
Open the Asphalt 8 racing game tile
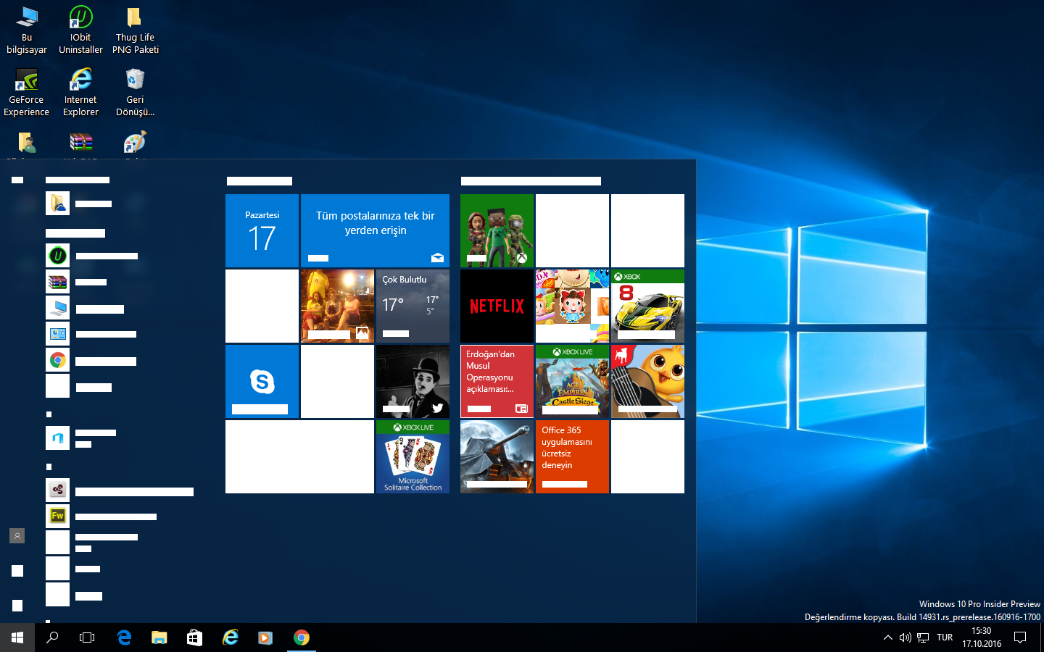(x=647, y=306)
